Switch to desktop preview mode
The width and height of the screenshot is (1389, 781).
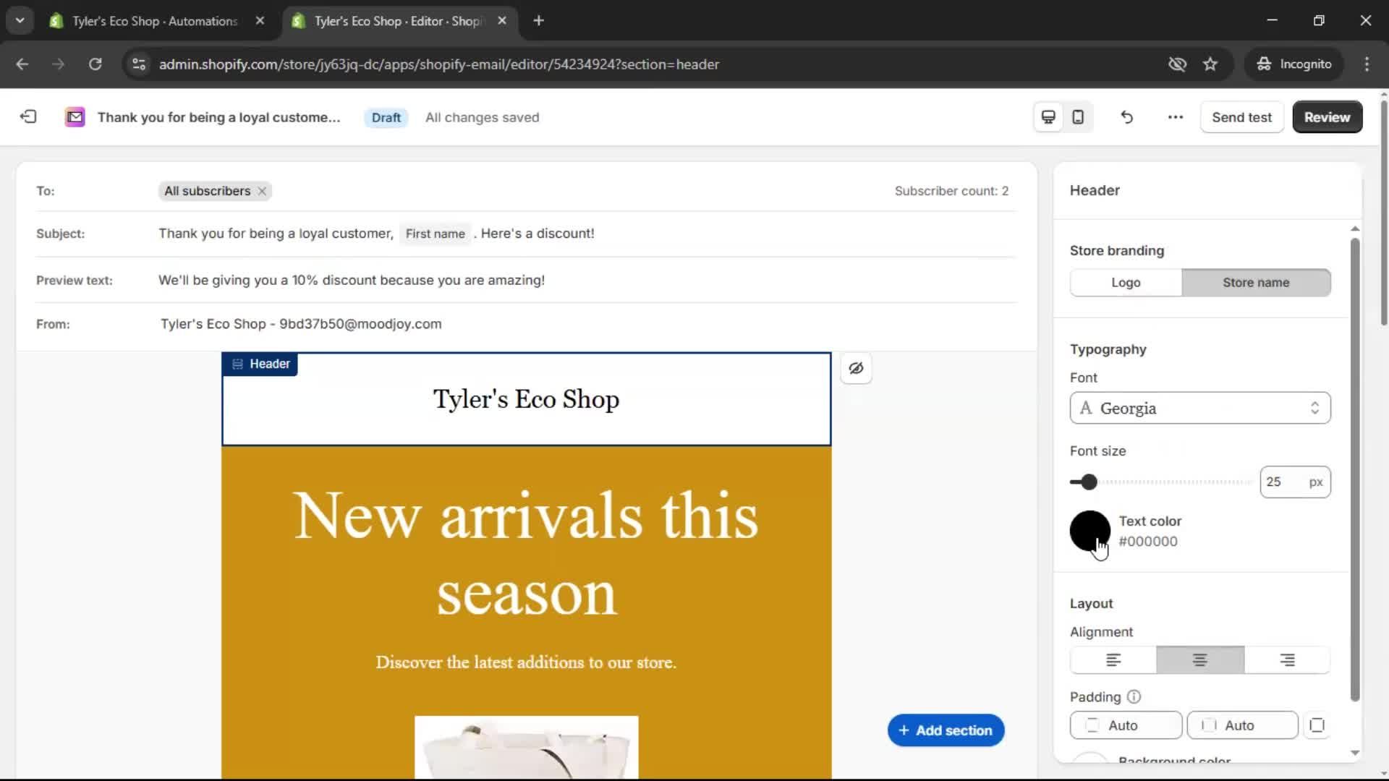[x=1048, y=116]
